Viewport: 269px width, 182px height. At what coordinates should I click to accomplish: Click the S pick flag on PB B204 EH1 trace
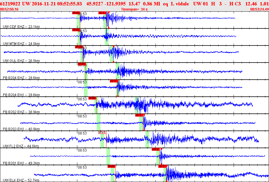click(114, 81)
